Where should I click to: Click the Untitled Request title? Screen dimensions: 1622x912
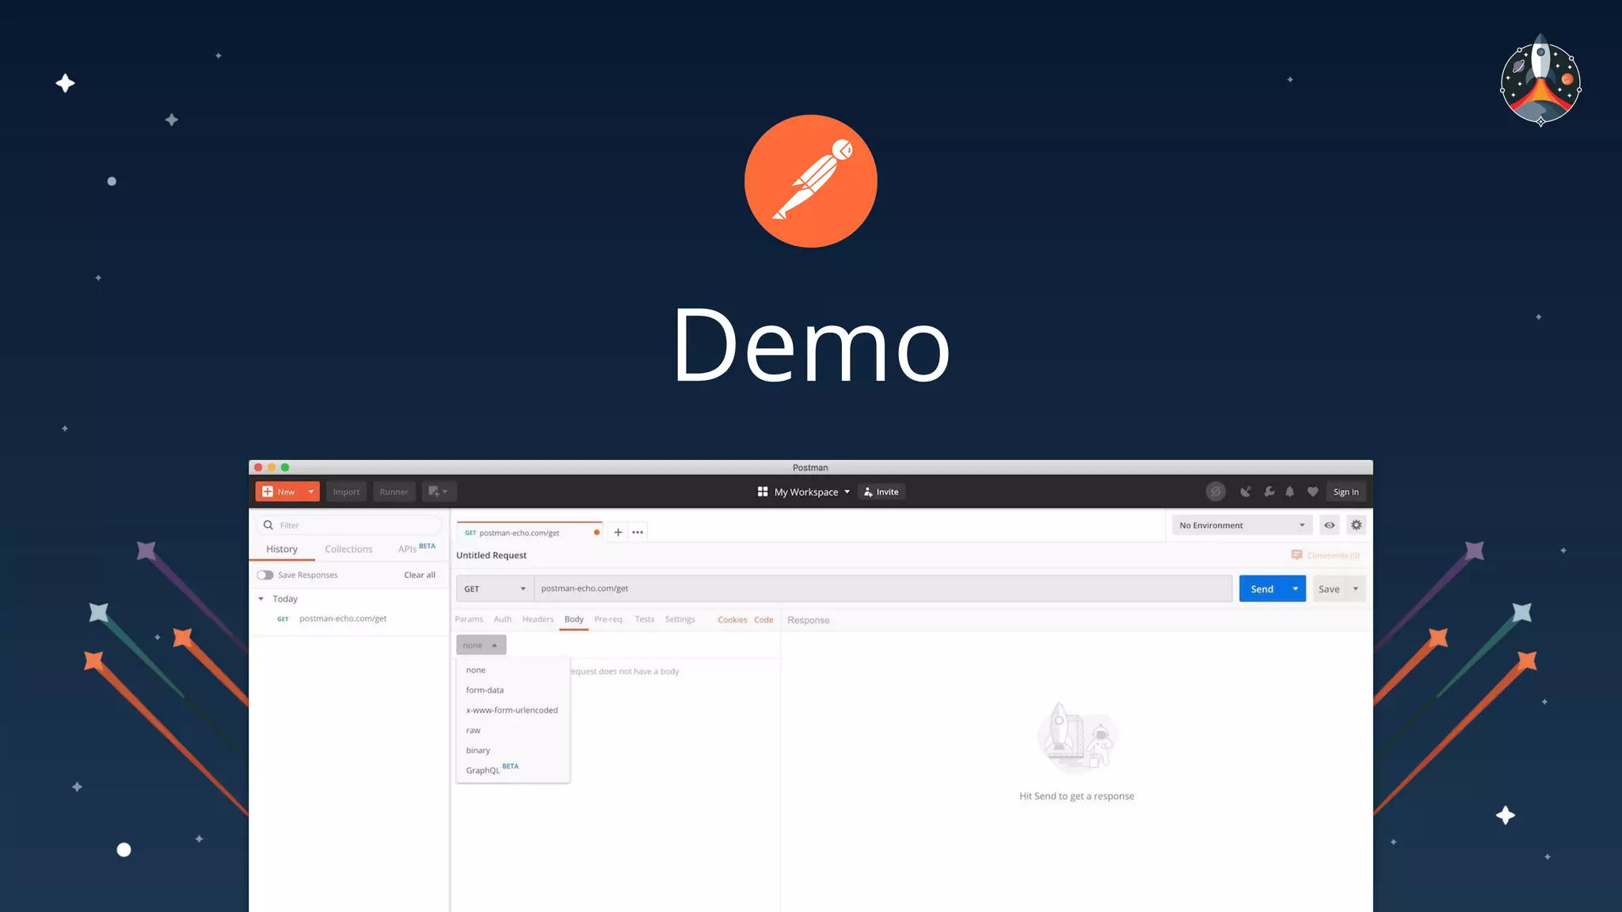[491, 555]
